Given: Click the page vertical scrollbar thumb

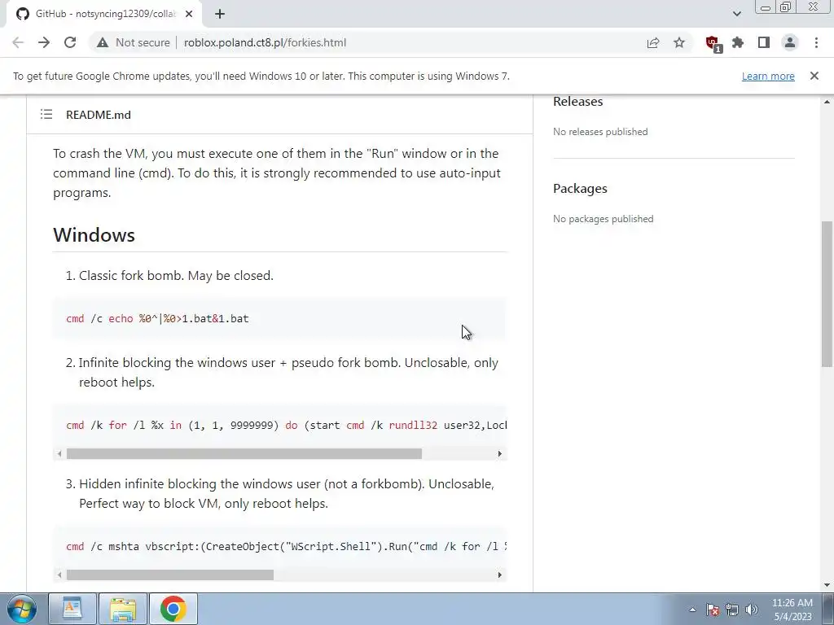Looking at the screenshot, I should (x=827, y=294).
